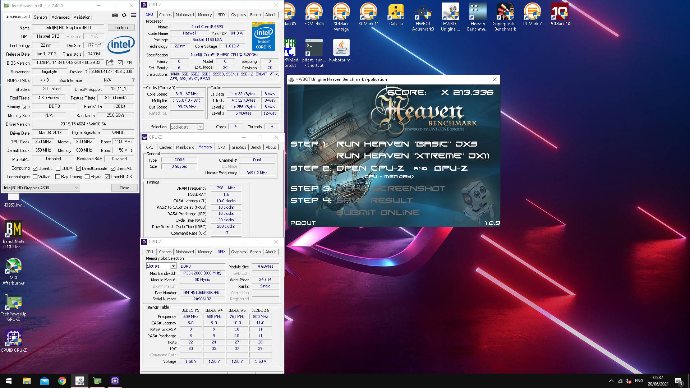The height and width of the screenshot is (388, 690).
Task: Open Slot #1 dropdown in CPU-Z SPD
Action: (x=161, y=266)
